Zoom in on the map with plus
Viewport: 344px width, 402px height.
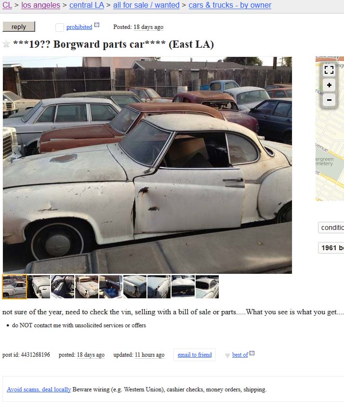coord(329,85)
